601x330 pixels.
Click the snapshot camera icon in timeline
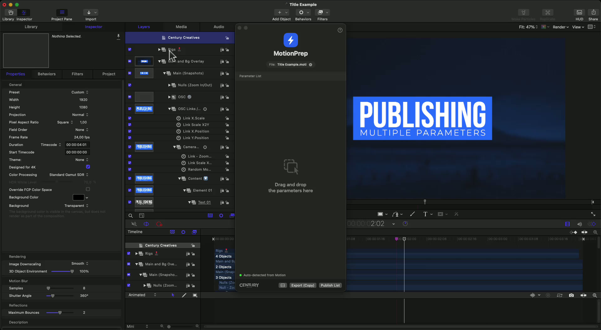tap(571, 295)
